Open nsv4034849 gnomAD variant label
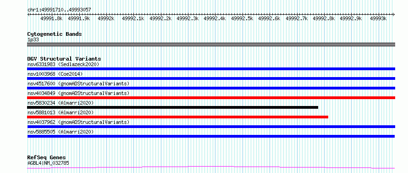The width and height of the screenshot is (408, 173). pyautogui.click(x=78, y=93)
